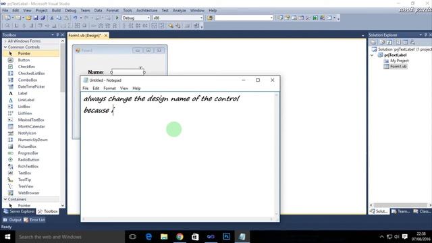The width and height of the screenshot is (432, 243).
Task: Switch to the Class View tab
Action: click(422, 211)
